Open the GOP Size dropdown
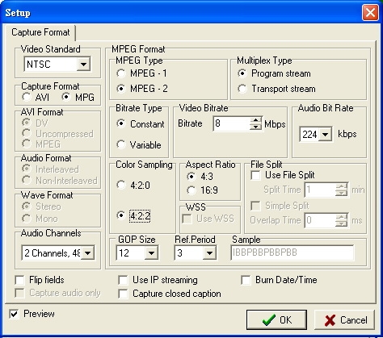Image resolution: width=383 pixels, height=338 pixels. click(151, 252)
